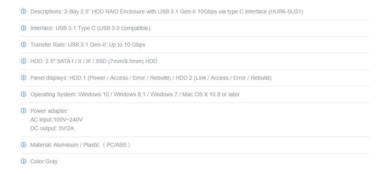The width and height of the screenshot is (379, 174).
Task: Click the Operating System Windows 10 line
Action: [x=135, y=94]
